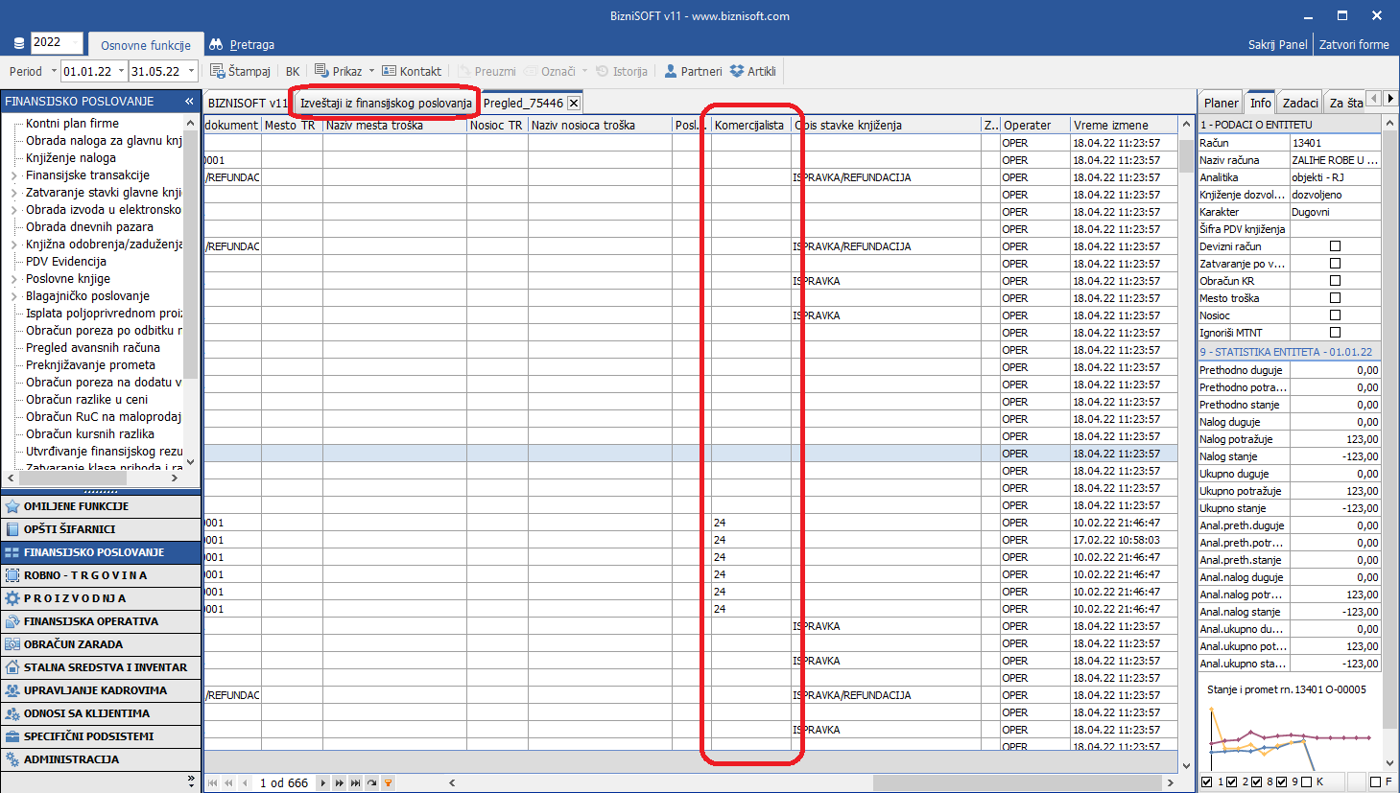Switch to the Izveštaji iz finansijskog poslovanja tab
This screenshot has height=793, width=1400.
(386, 103)
